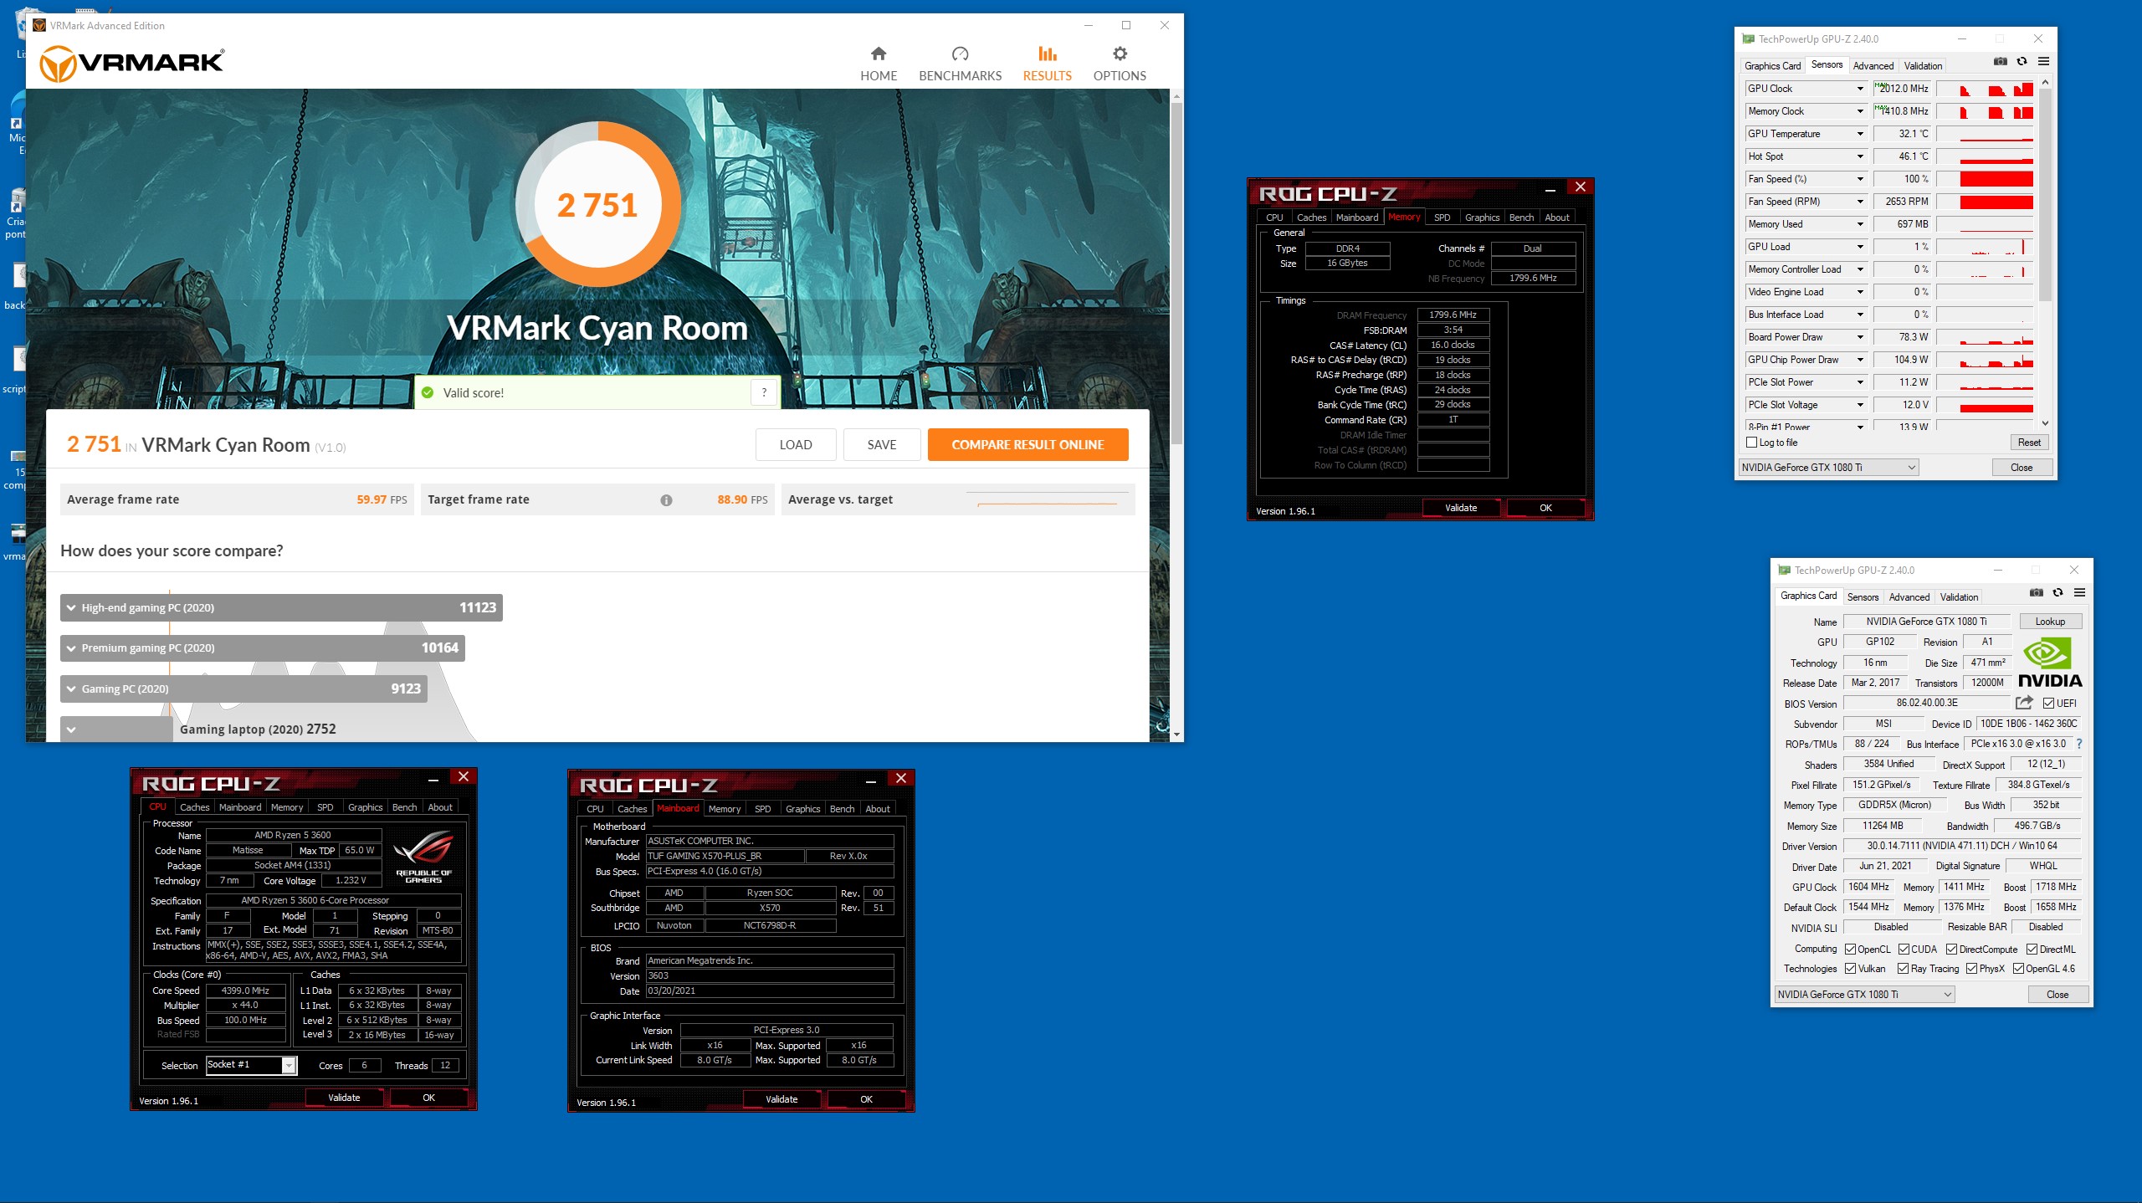Click the Bus Interface question mark icon
2142x1203 pixels.
coord(2079,744)
